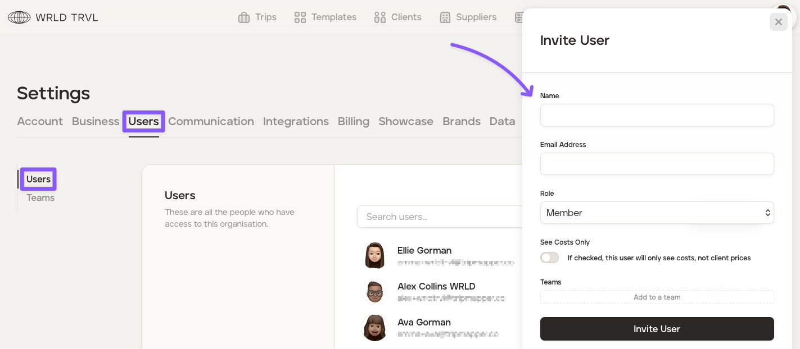The image size is (800, 349).
Task: Select Teams in the left sidebar
Action: [x=40, y=198]
